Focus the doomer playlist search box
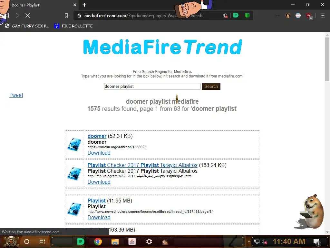This screenshot has width=330, height=248. (152, 86)
